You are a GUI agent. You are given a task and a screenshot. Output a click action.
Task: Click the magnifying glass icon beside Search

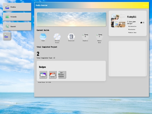point(7,26)
